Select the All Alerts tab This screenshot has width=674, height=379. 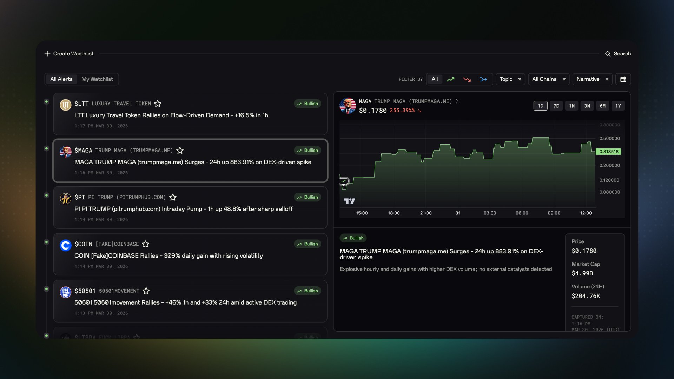[x=61, y=79]
